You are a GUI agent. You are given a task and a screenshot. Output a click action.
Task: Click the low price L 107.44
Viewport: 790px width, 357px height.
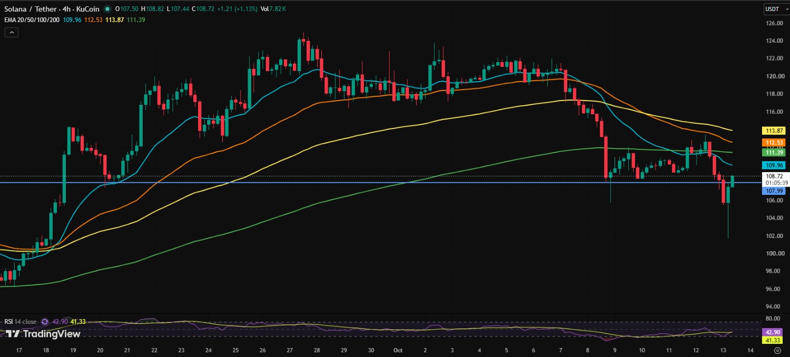click(x=178, y=9)
